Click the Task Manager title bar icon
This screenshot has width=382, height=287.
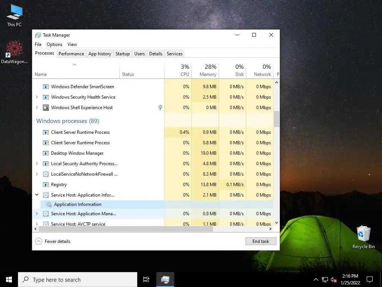point(38,35)
